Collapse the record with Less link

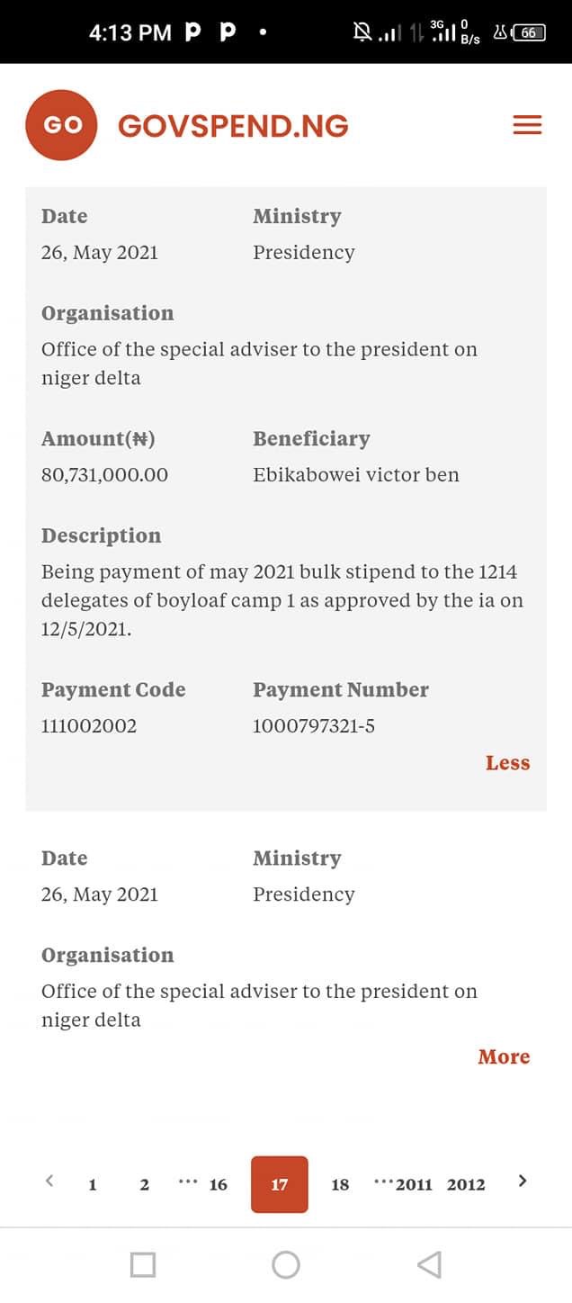[x=507, y=763]
